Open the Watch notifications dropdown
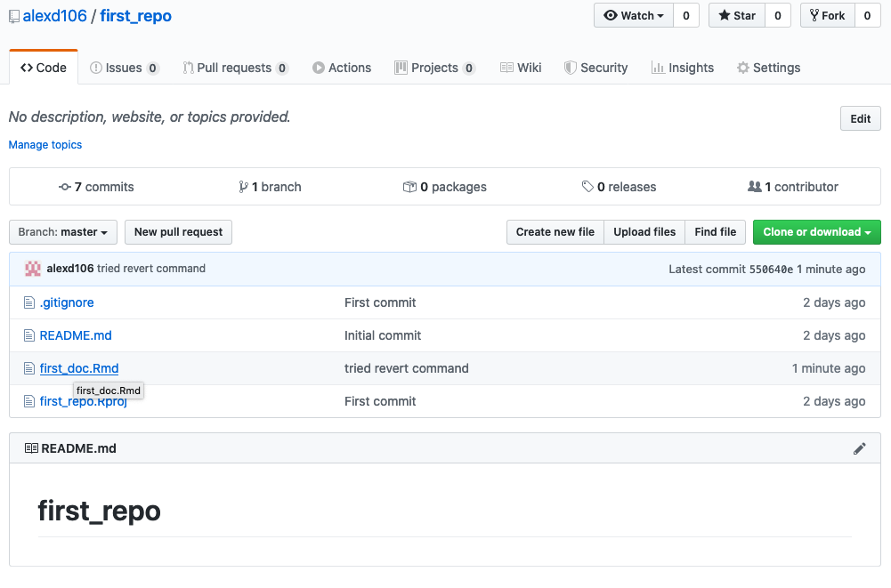Screen dimensions: 891x588 (x=634, y=16)
